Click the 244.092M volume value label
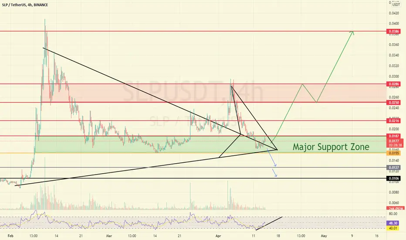This screenshot has width=406, height=240. coord(395,208)
